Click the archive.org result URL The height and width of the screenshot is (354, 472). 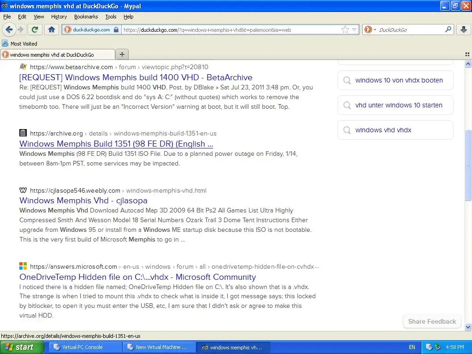(x=123, y=133)
